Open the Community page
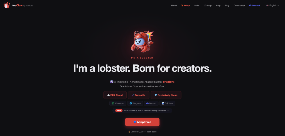This screenshot has height=136, width=285. [239, 6]
